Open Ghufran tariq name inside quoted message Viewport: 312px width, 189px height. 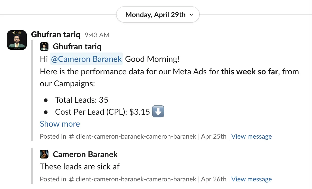pyautogui.click(x=77, y=47)
